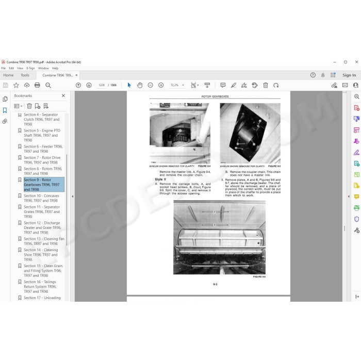Click the bookmarks panel scrollbar
The width and height of the screenshot is (361, 361).
[67, 200]
